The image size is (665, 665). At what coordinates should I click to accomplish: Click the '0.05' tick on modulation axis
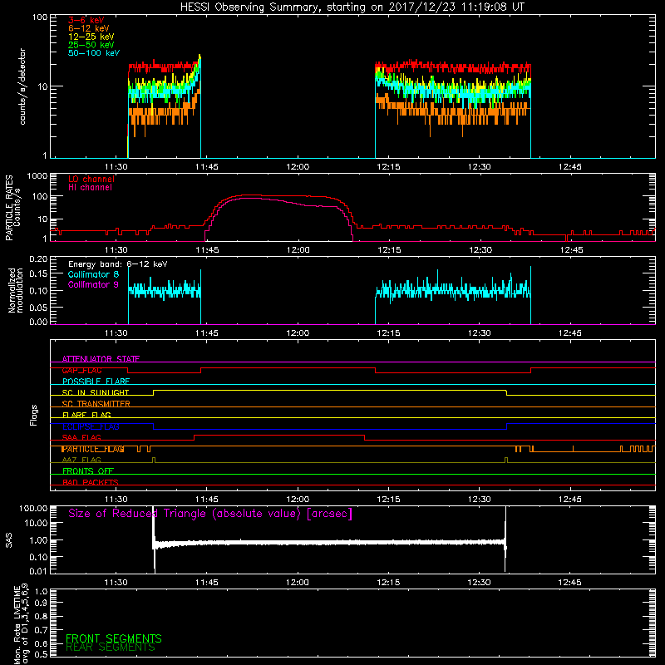point(38,307)
